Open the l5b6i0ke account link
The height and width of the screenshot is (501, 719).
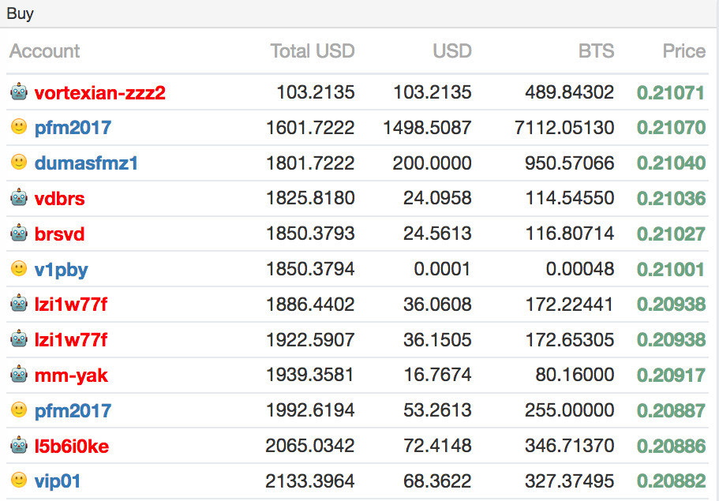(72, 446)
